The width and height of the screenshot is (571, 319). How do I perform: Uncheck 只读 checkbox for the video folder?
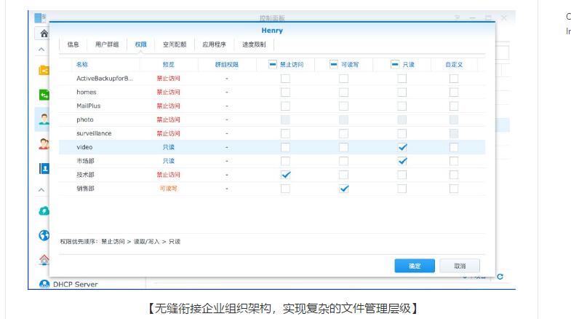(x=402, y=147)
